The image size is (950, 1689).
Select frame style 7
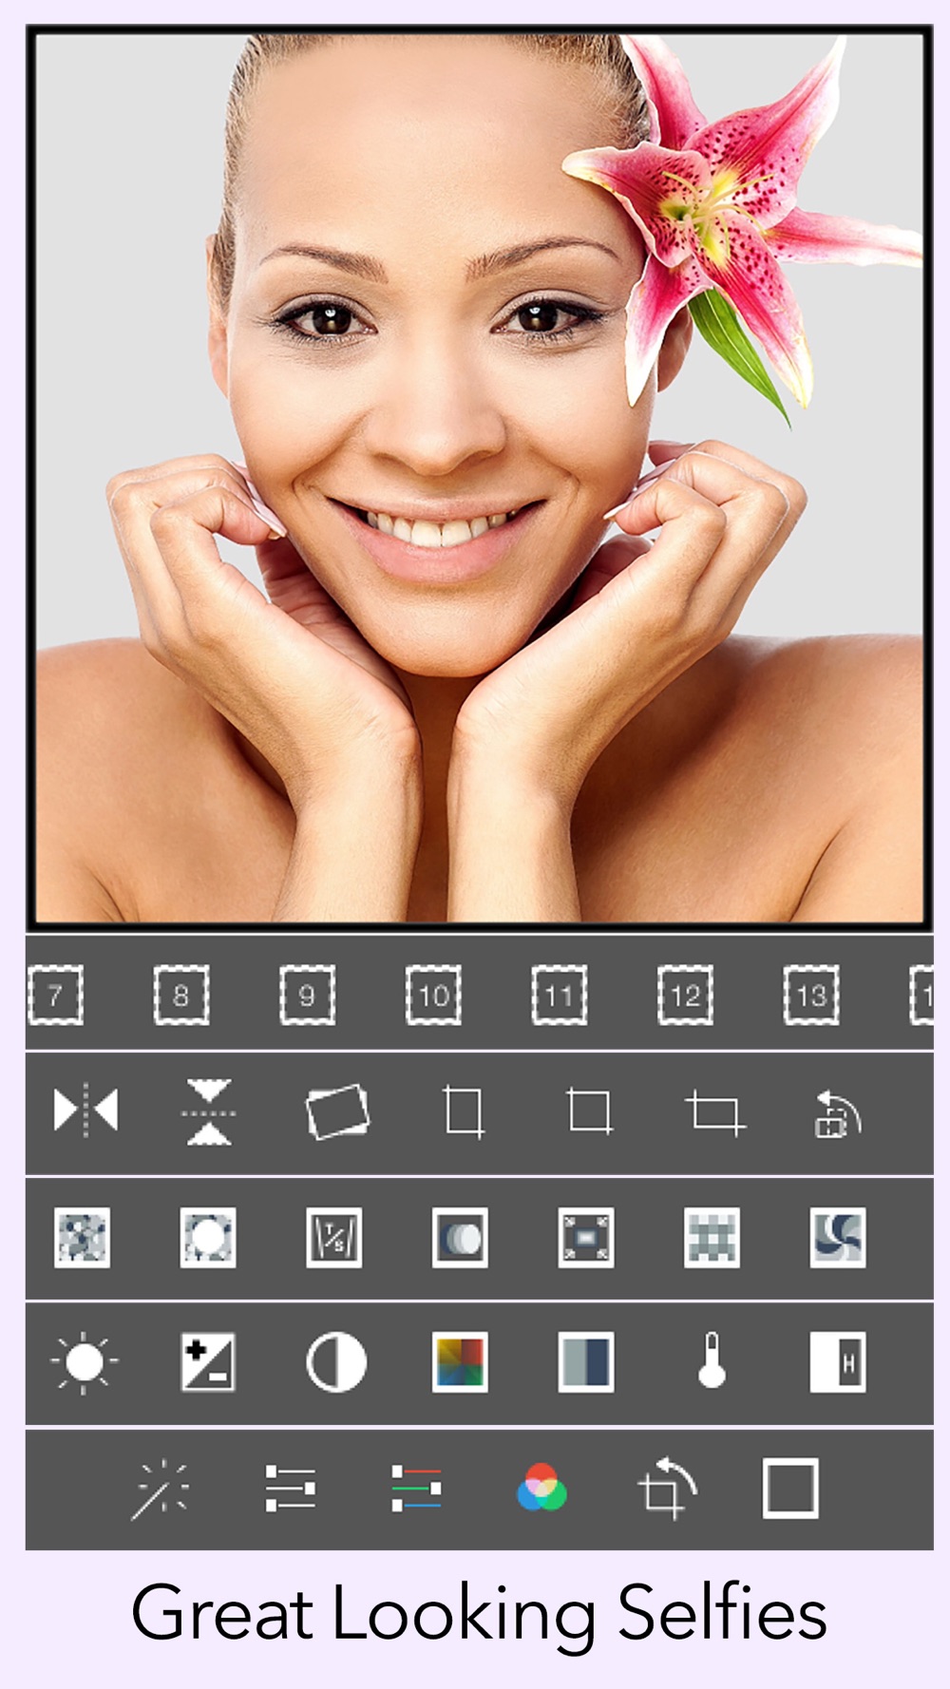point(56,995)
